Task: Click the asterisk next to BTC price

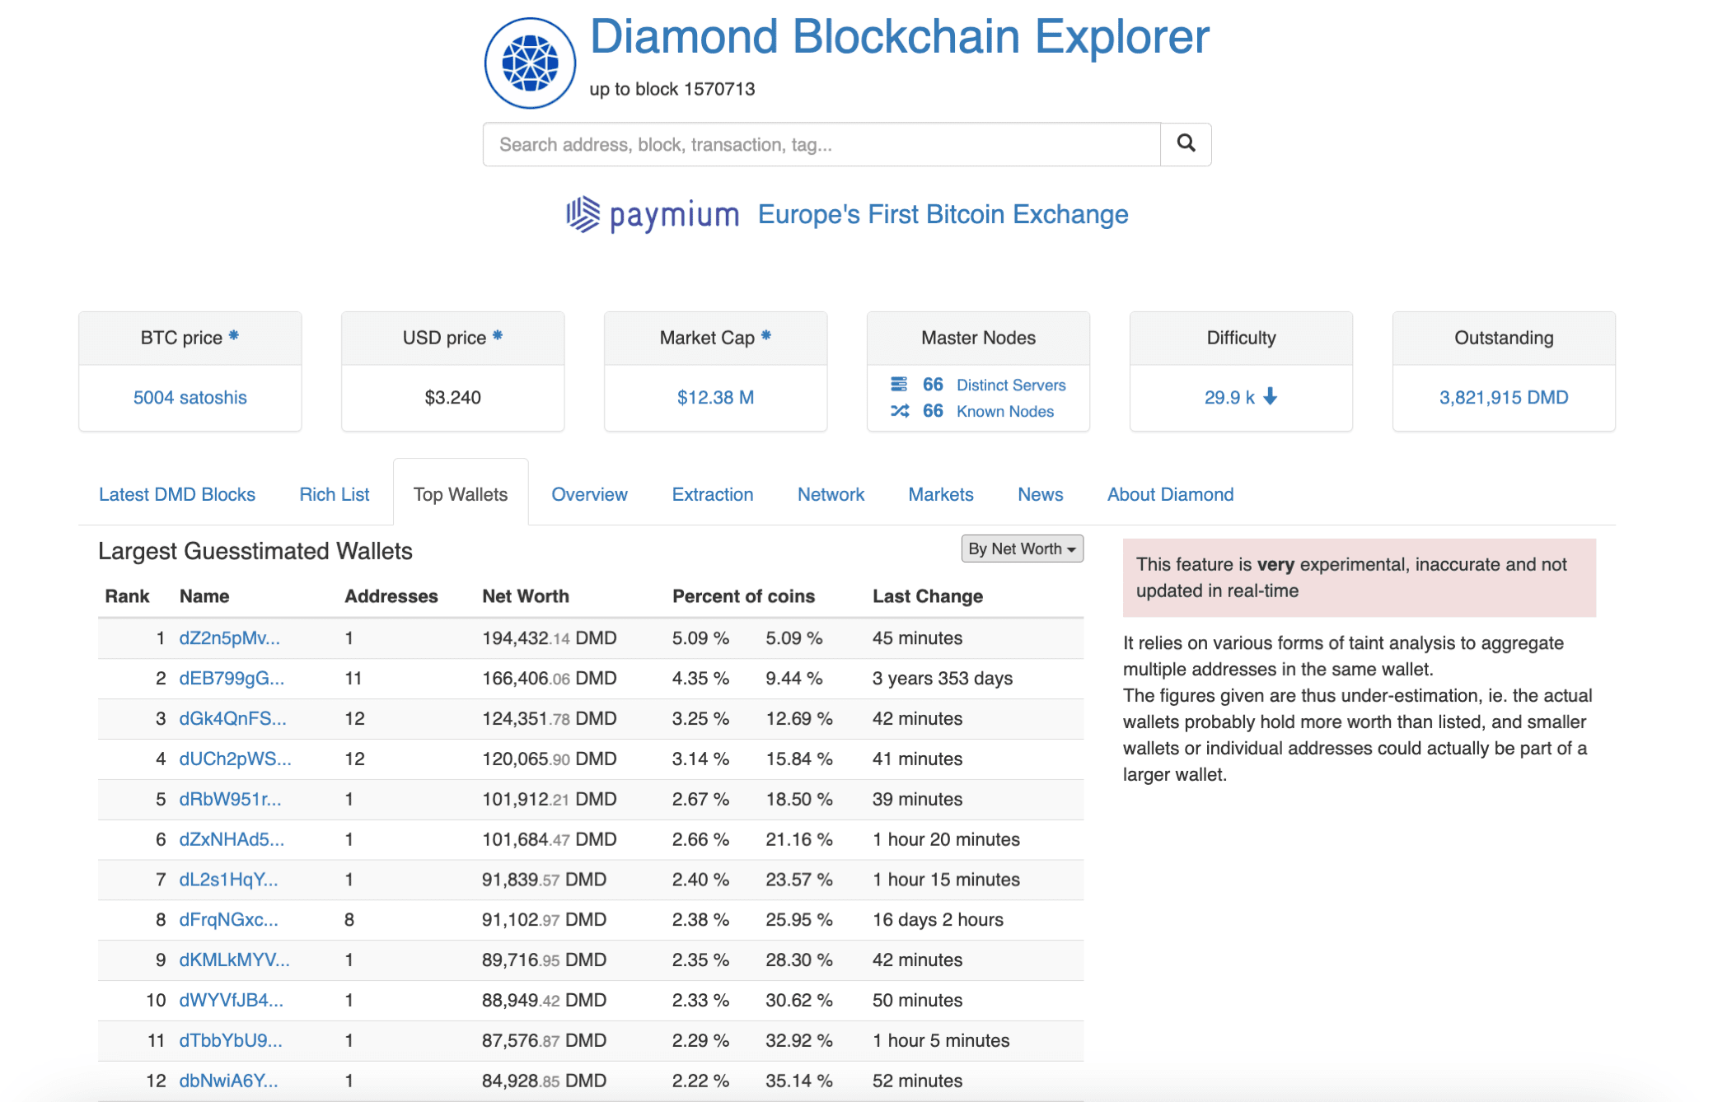Action: pyautogui.click(x=234, y=336)
